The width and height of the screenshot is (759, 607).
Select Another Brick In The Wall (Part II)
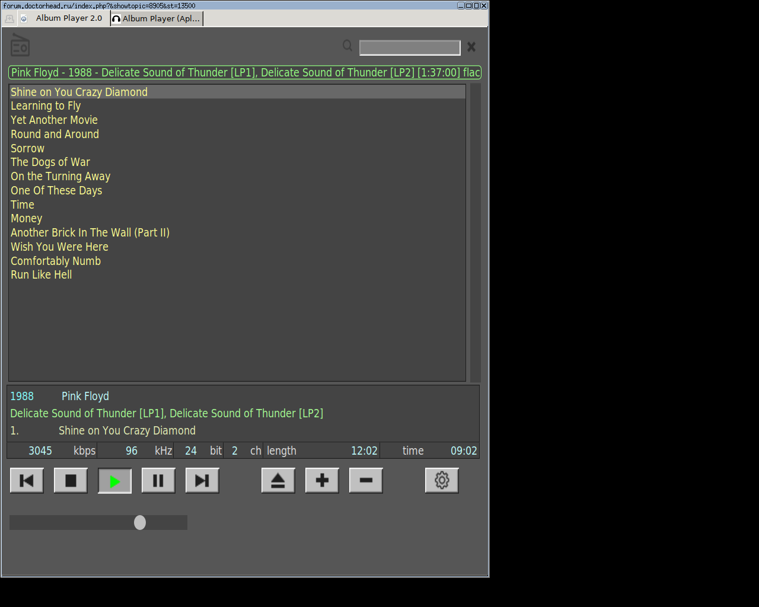pos(237,233)
